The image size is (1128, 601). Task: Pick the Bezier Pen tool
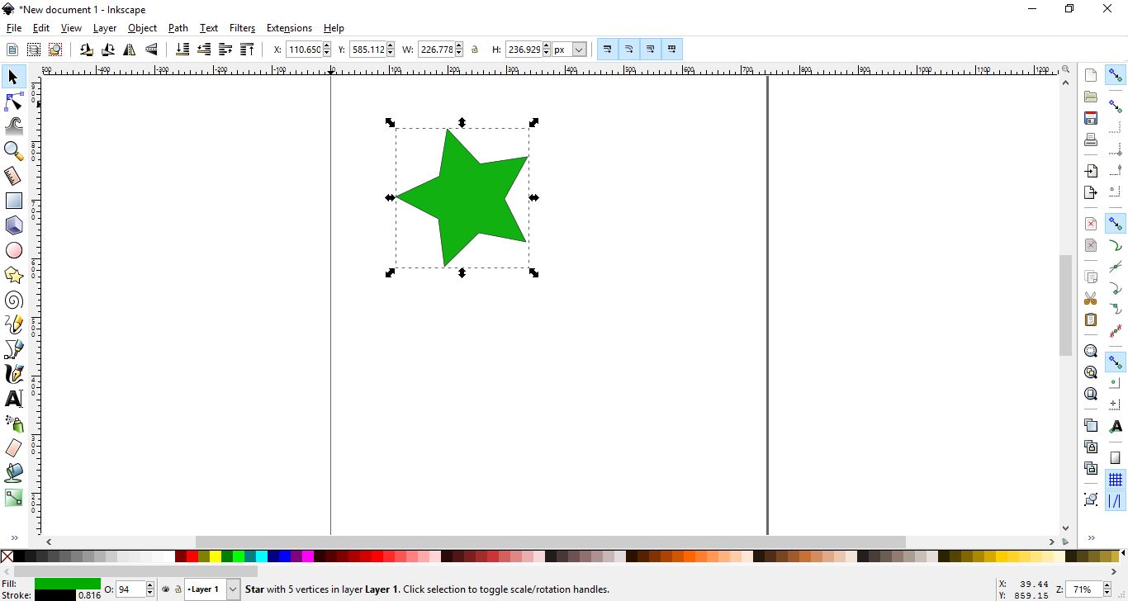click(13, 349)
